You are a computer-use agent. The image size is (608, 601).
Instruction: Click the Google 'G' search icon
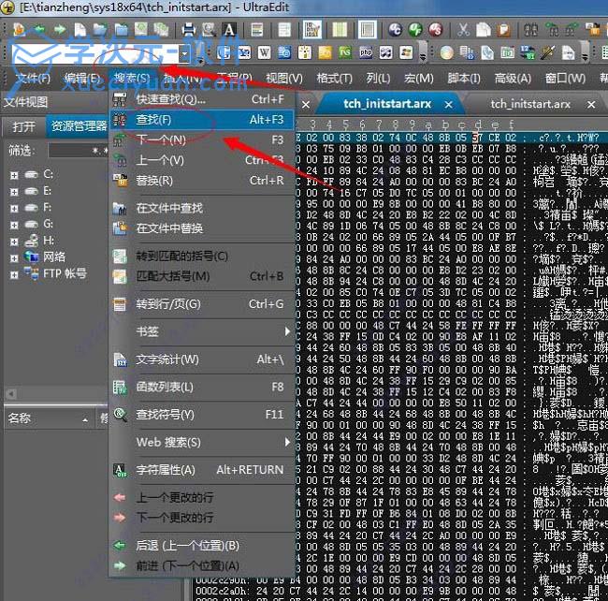tap(224, 52)
